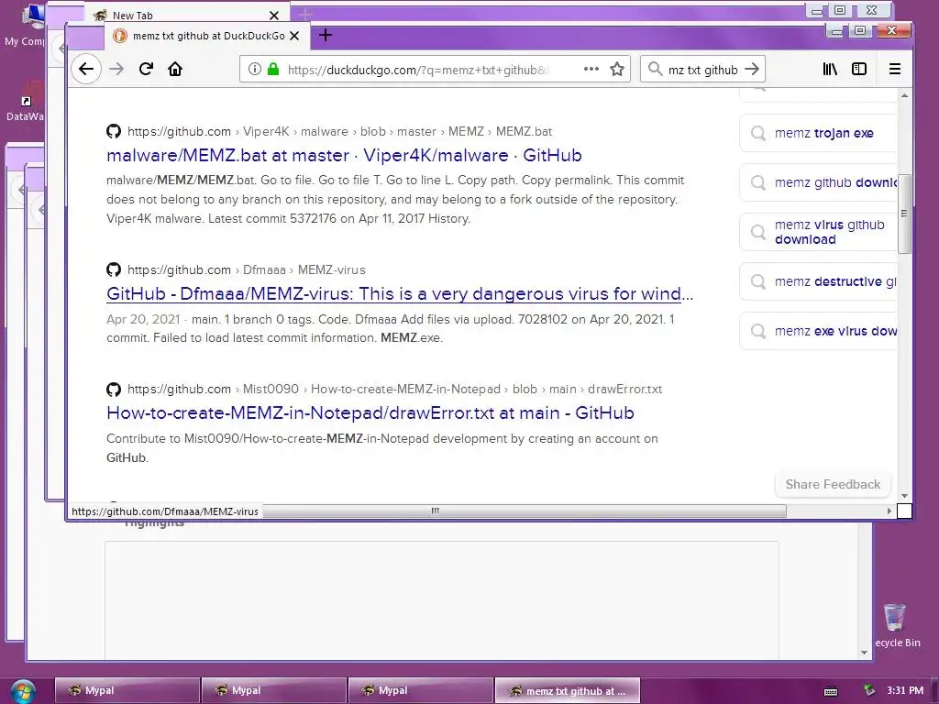Toggle the sidebar view icon
This screenshot has height=704, width=939.
pyautogui.click(x=859, y=69)
